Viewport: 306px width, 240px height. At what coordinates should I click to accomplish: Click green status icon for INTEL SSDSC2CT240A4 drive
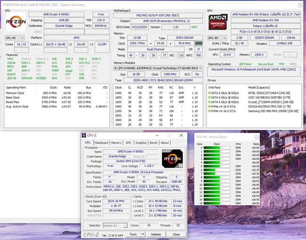[x=209, y=93]
